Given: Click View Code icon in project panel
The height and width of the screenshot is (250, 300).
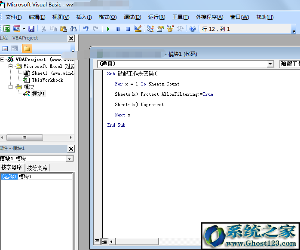Looking at the screenshot, I should click(5, 49).
